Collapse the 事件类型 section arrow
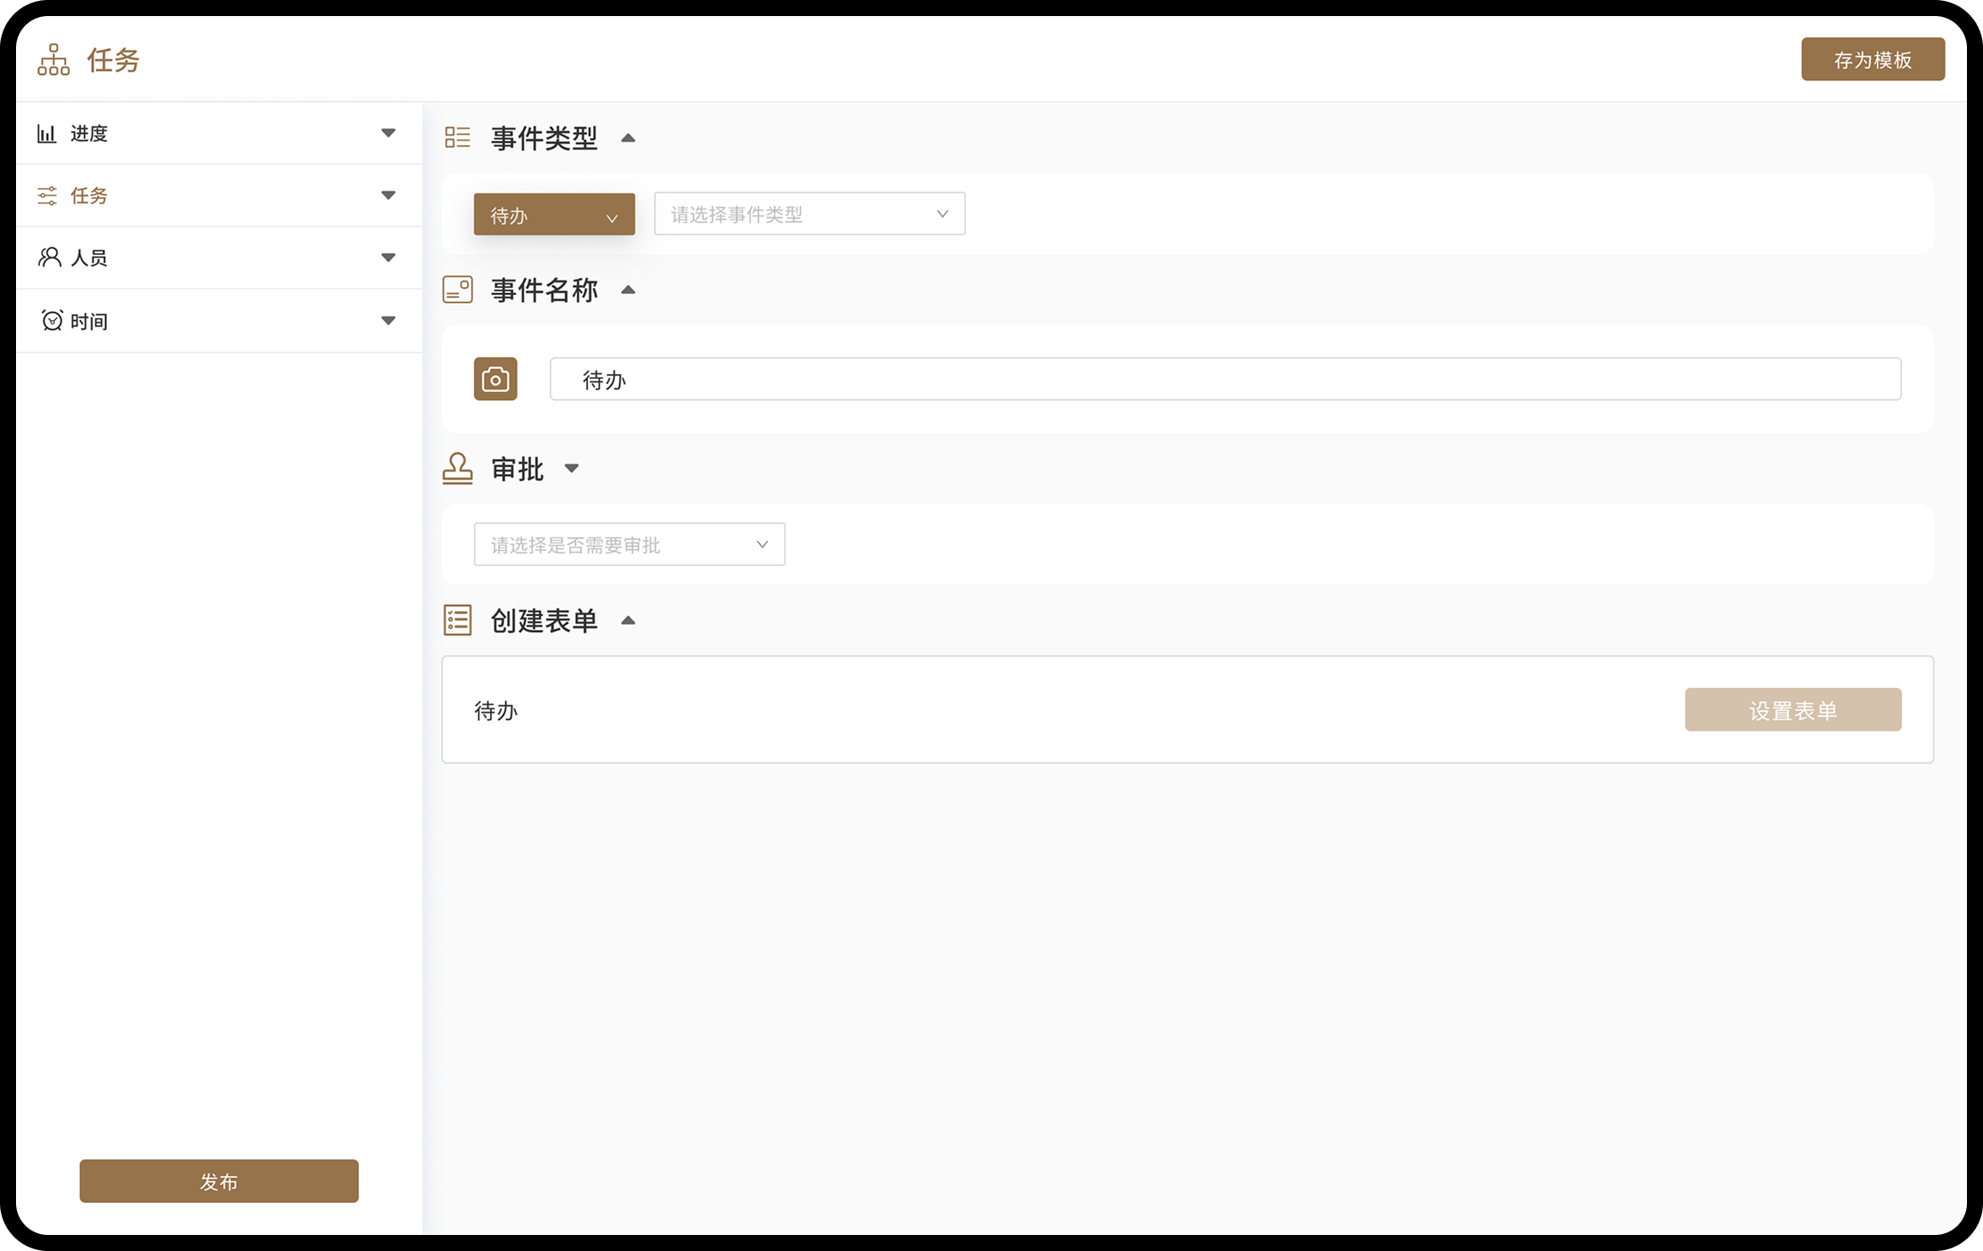Viewport: 1983px width, 1251px height. pyautogui.click(x=628, y=138)
